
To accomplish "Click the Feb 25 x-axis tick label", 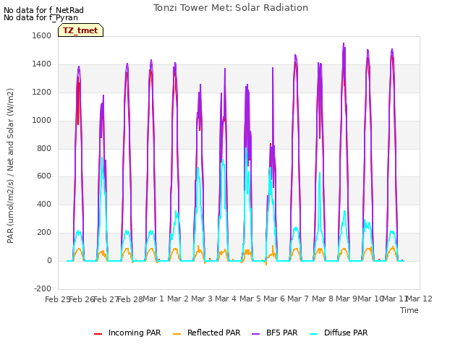I will pyautogui.click(x=57, y=299).
